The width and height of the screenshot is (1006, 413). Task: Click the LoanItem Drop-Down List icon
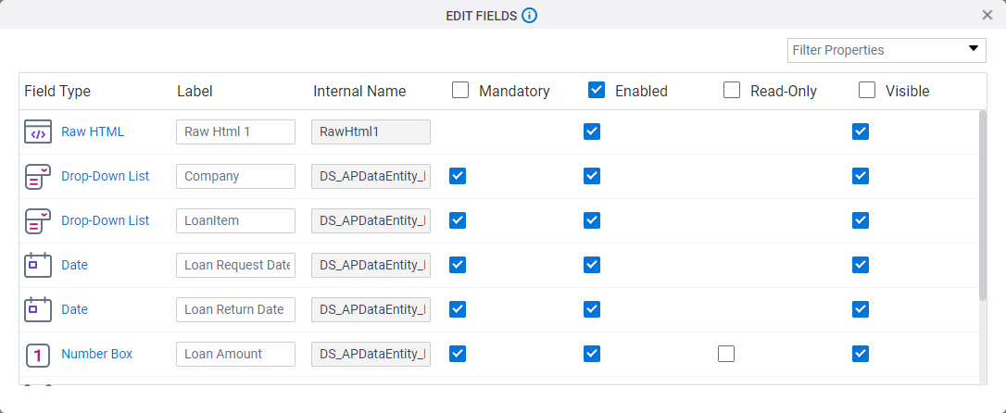[x=38, y=220]
